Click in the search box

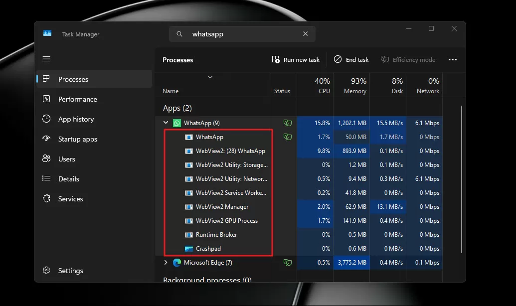(x=242, y=34)
